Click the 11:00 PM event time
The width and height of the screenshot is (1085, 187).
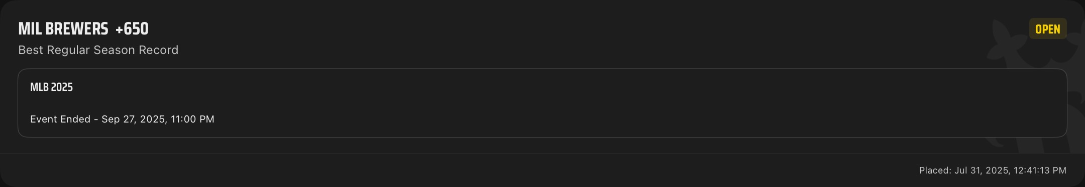click(x=192, y=119)
